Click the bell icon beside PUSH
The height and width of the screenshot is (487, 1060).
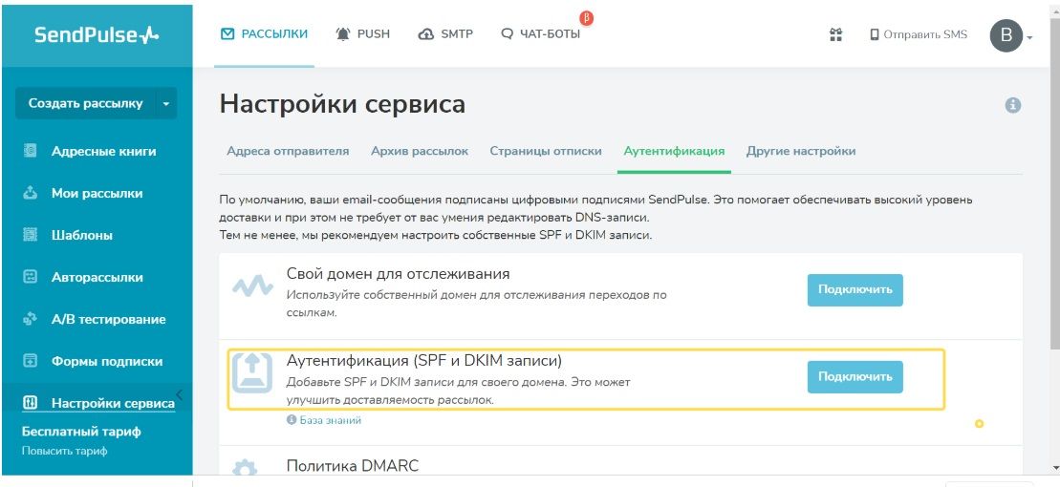343,33
